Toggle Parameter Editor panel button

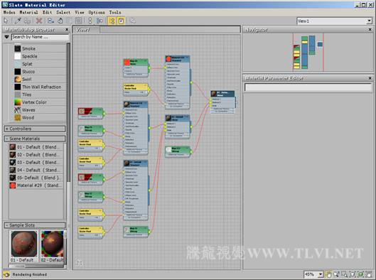click(x=122, y=21)
